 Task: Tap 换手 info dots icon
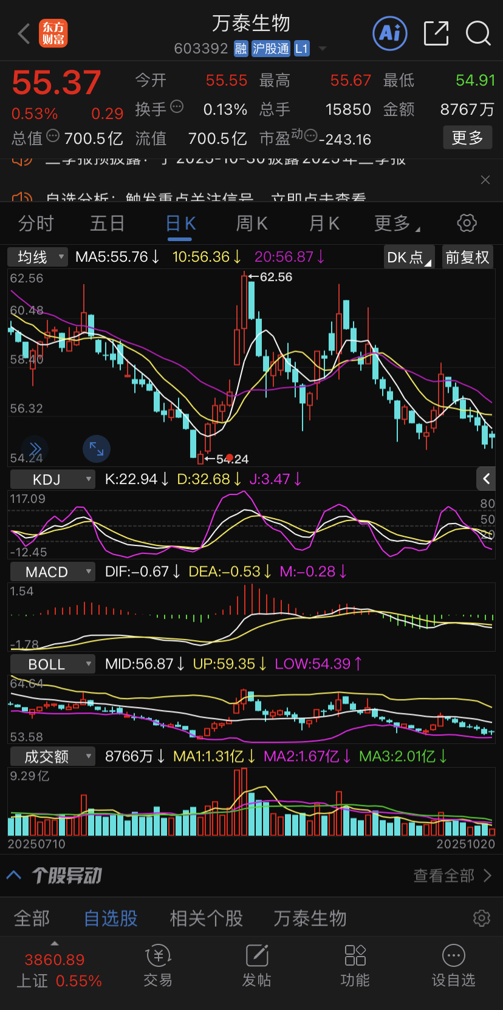pos(177,107)
